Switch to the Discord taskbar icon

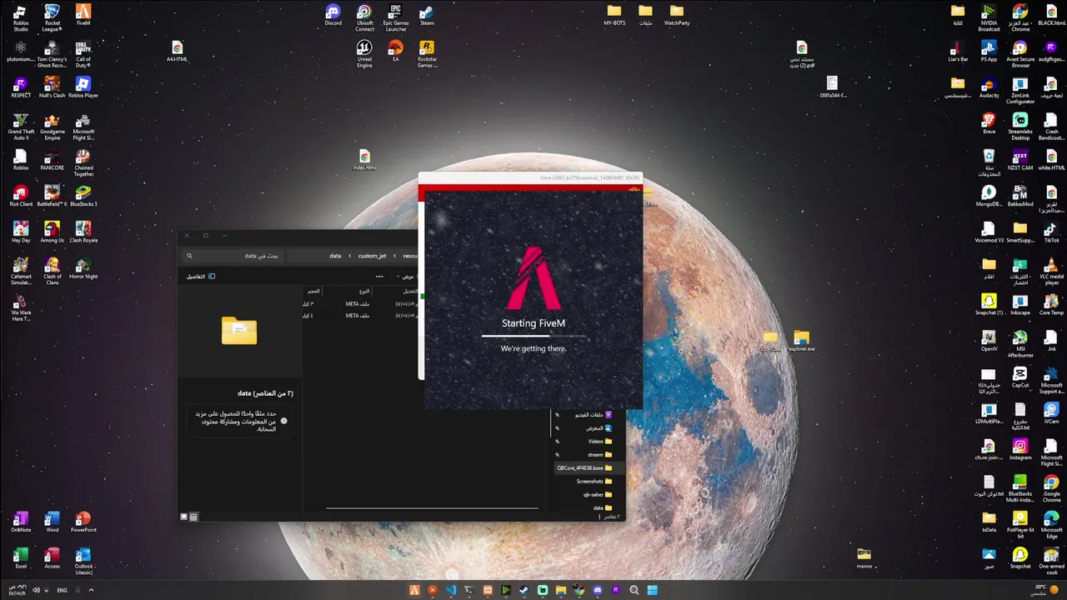[x=597, y=590]
